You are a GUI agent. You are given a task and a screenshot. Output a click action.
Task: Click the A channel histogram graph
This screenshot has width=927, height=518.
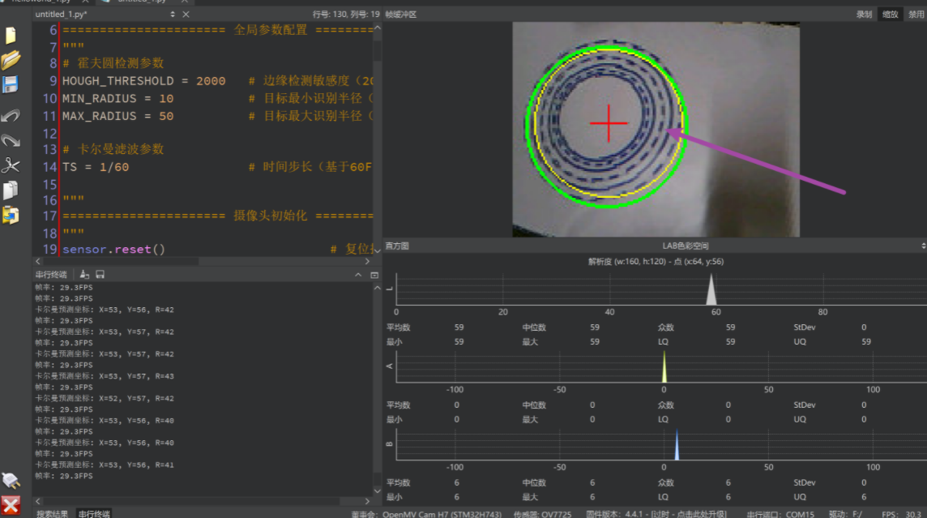point(661,366)
